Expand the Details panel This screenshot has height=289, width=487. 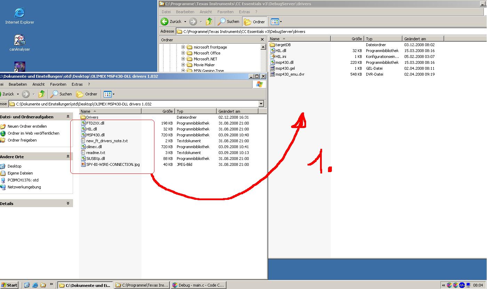[x=68, y=203]
